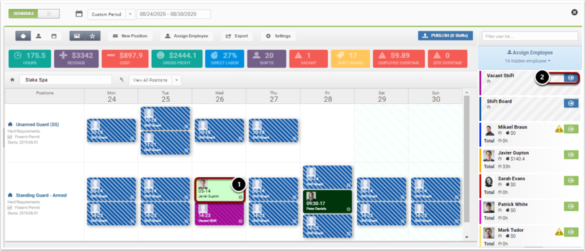The width and height of the screenshot is (585, 251).
Task: Click the star favorites icon
Action: pyautogui.click(x=92, y=36)
